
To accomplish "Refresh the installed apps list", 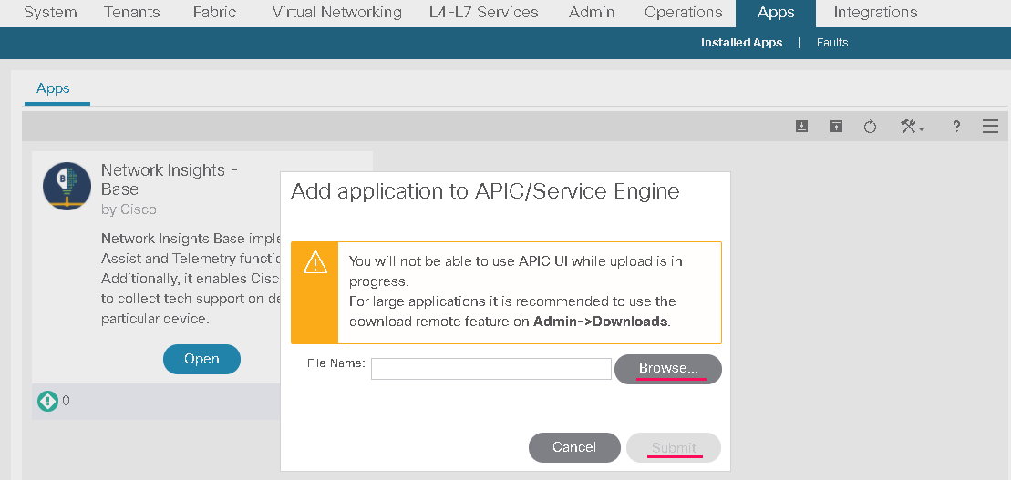I will coord(870,127).
